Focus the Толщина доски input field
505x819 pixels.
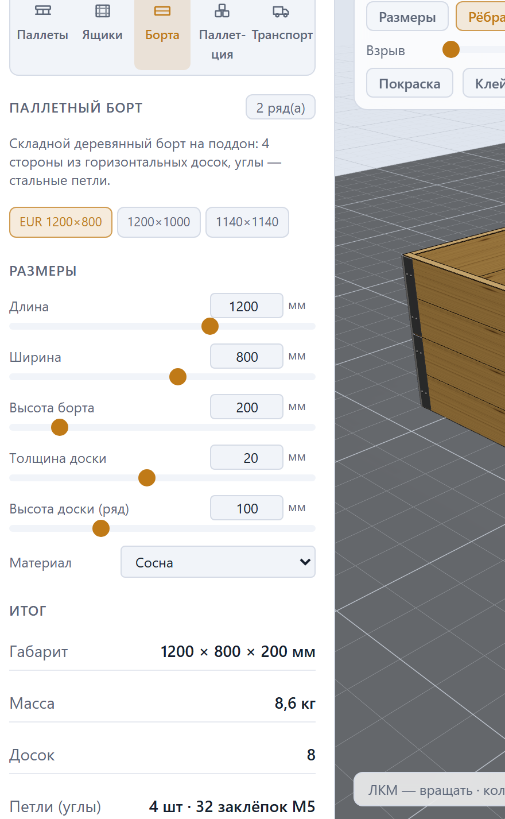(247, 458)
